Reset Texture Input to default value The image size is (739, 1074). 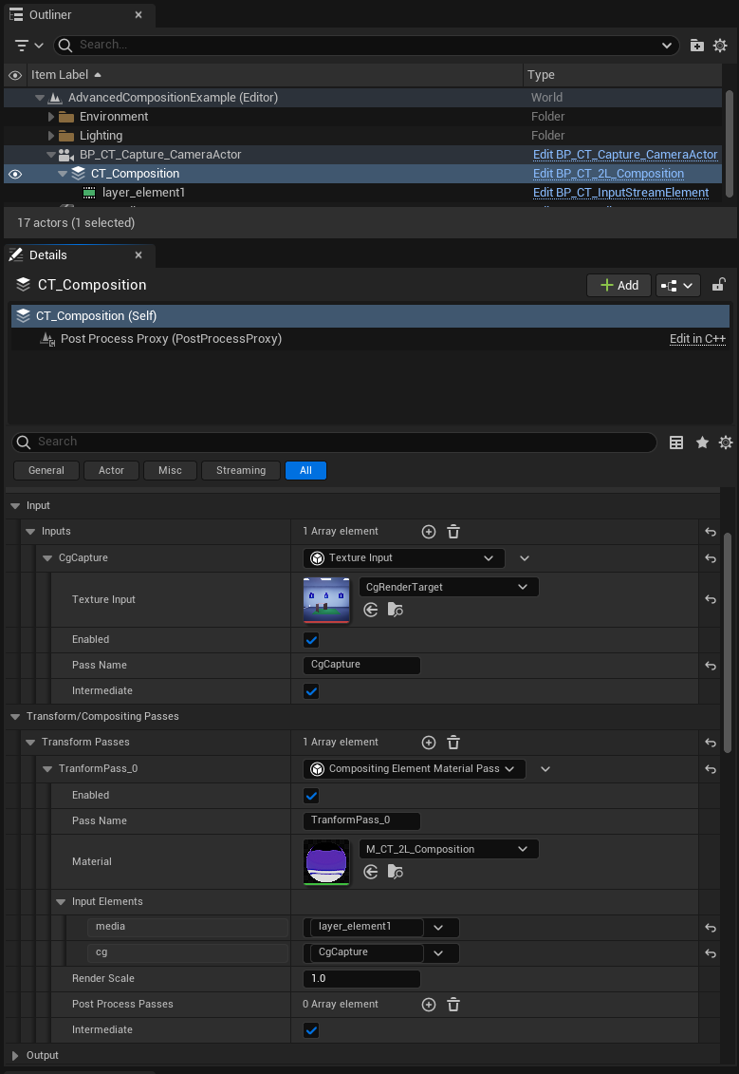click(x=710, y=599)
